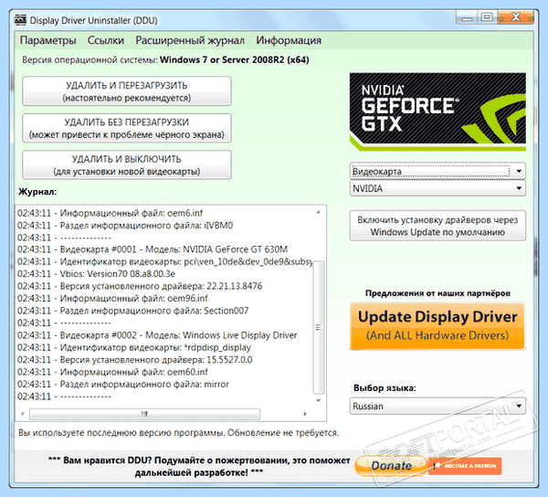The image size is (548, 497).
Task: Open the Russian language dropdown
Action: click(437, 407)
